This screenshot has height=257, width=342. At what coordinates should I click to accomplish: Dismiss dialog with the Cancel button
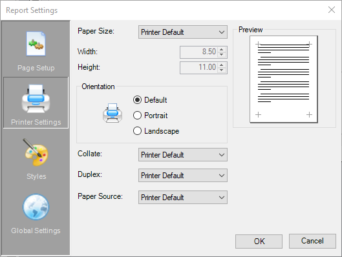click(x=312, y=241)
